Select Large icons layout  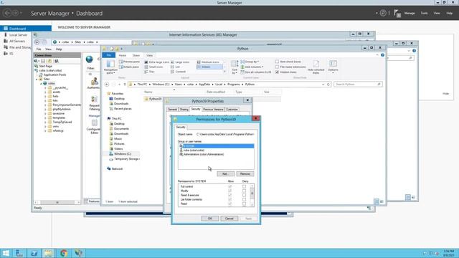[180, 62]
